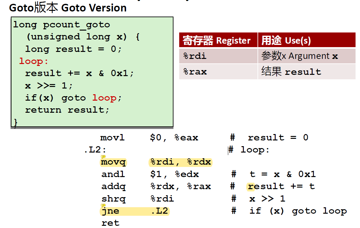This screenshot has width=360, height=228.
Task: Select 'if(x) goto loop;' line
Action: click(x=73, y=98)
